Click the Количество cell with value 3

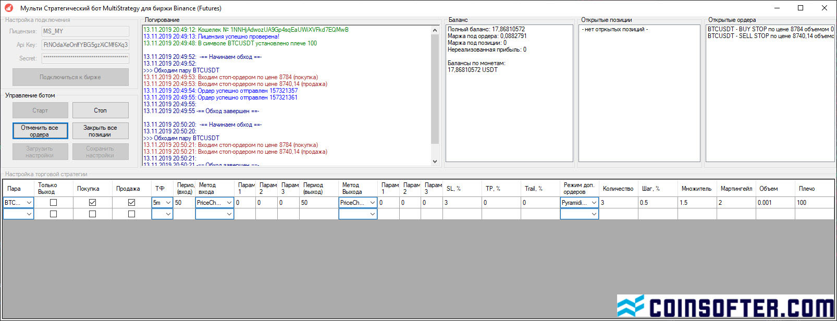[x=619, y=203]
